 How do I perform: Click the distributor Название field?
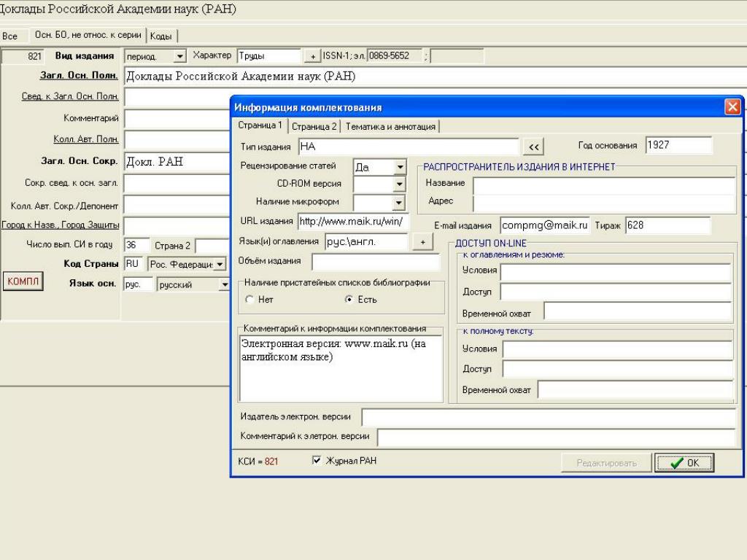(x=604, y=186)
